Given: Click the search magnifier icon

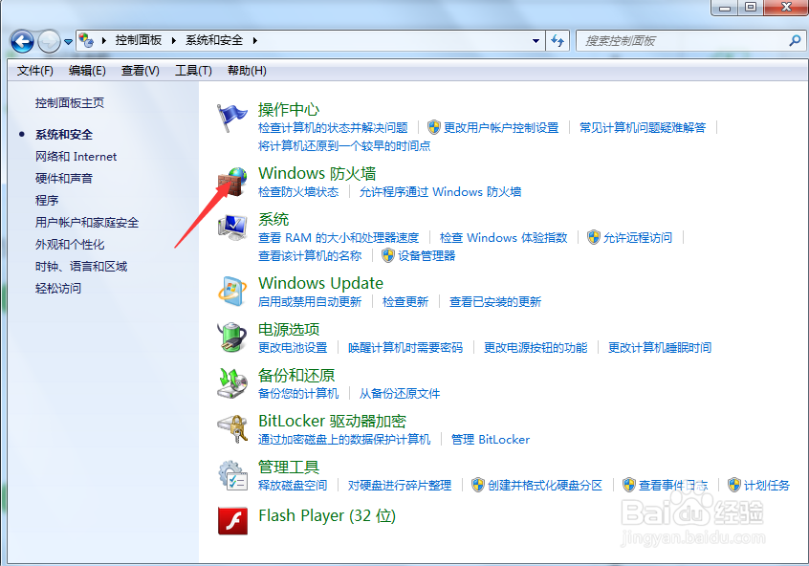Looking at the screenshot, I should pos(795,40).
